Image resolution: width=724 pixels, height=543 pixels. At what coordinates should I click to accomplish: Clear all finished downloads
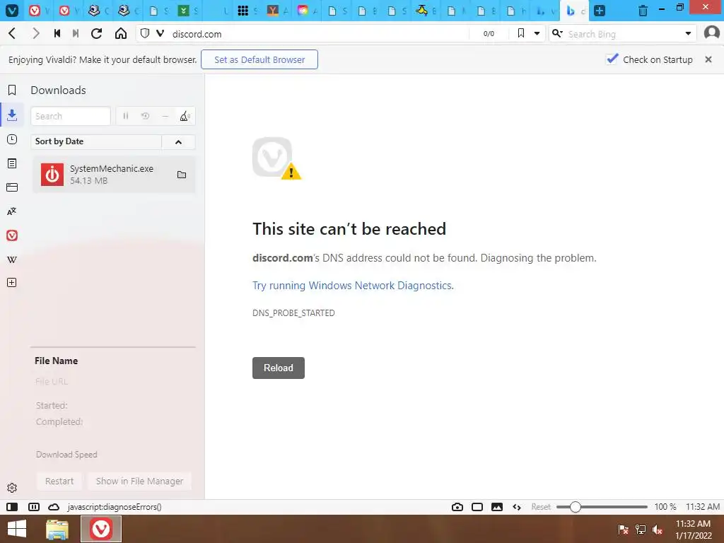pyautogui.click(x=185, y=116)
